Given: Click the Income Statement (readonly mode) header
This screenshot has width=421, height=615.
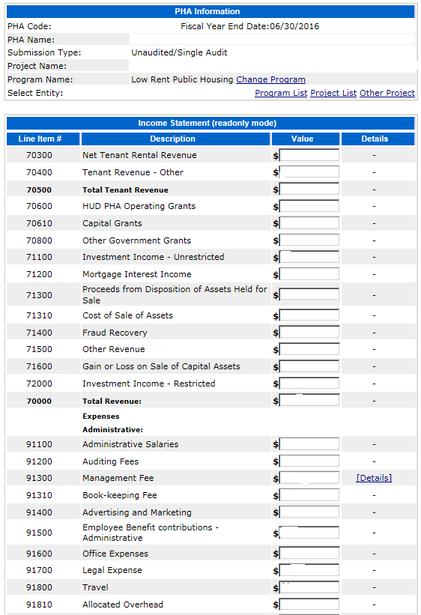Looking at the screenshot, I should (210, 123).
